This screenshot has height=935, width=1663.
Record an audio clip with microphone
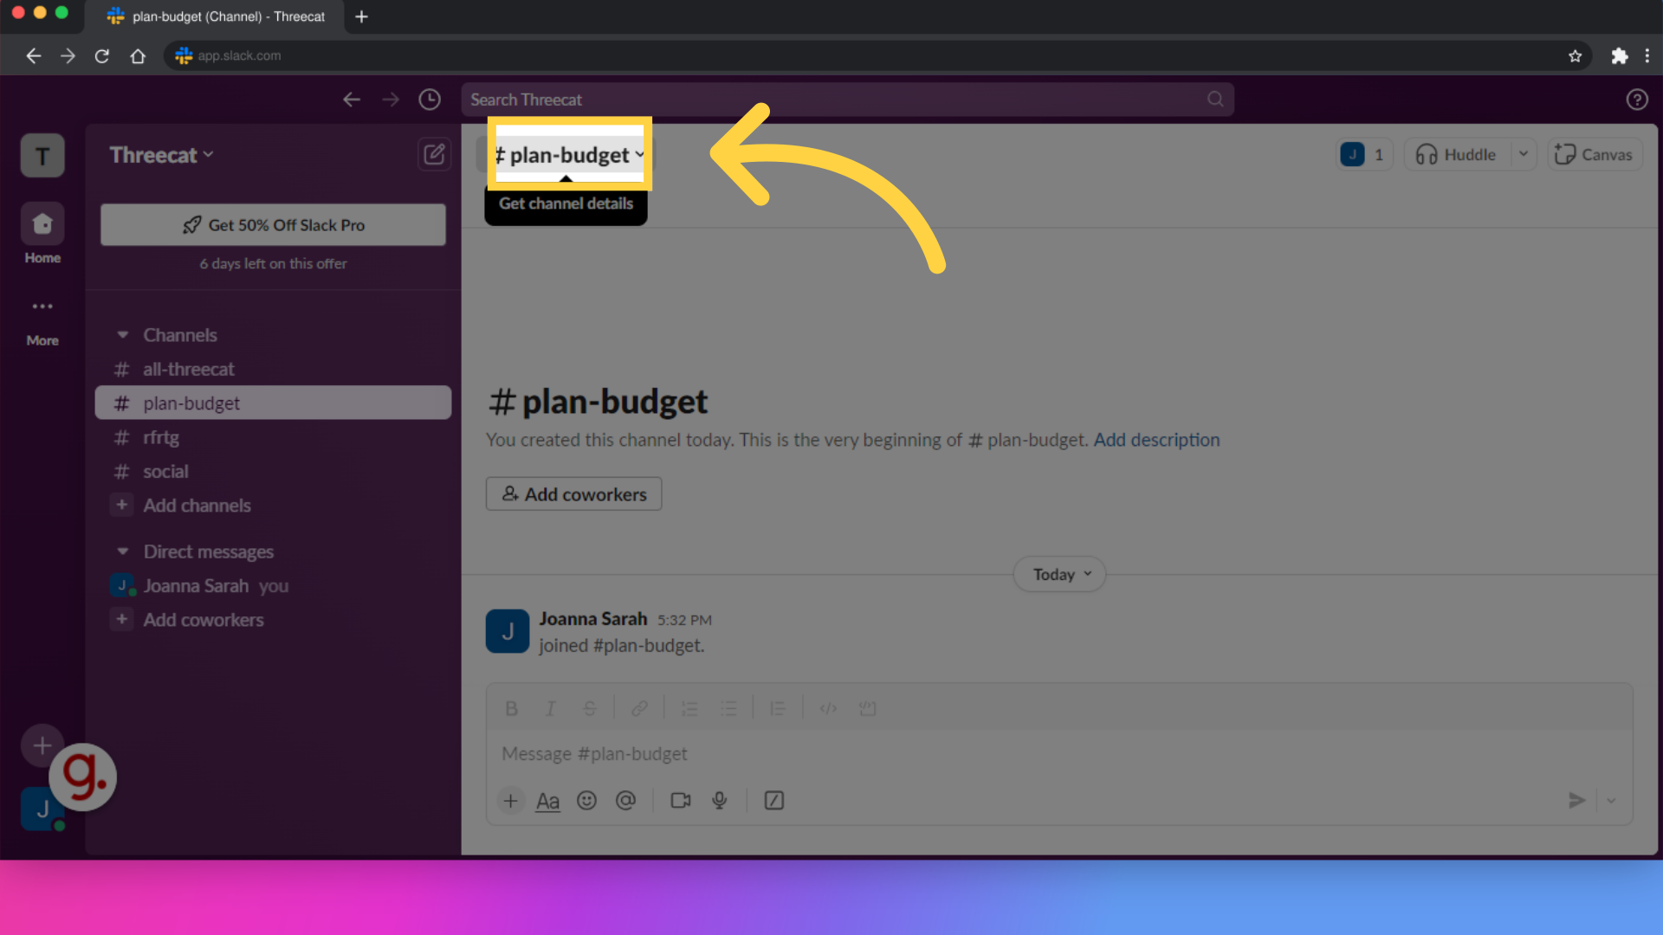click(719, 801)
